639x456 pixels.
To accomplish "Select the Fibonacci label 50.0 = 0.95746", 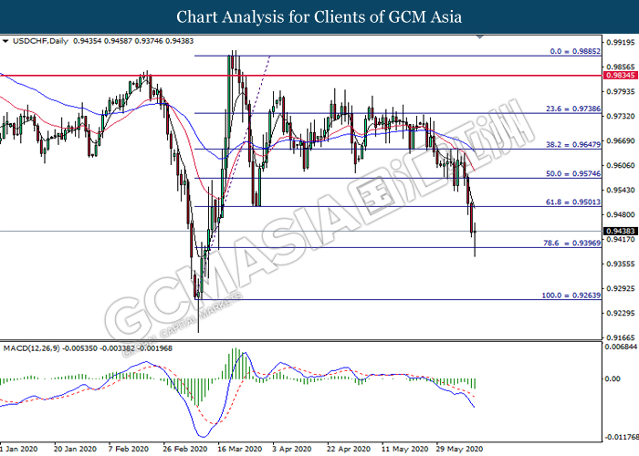I will [573, 174].
